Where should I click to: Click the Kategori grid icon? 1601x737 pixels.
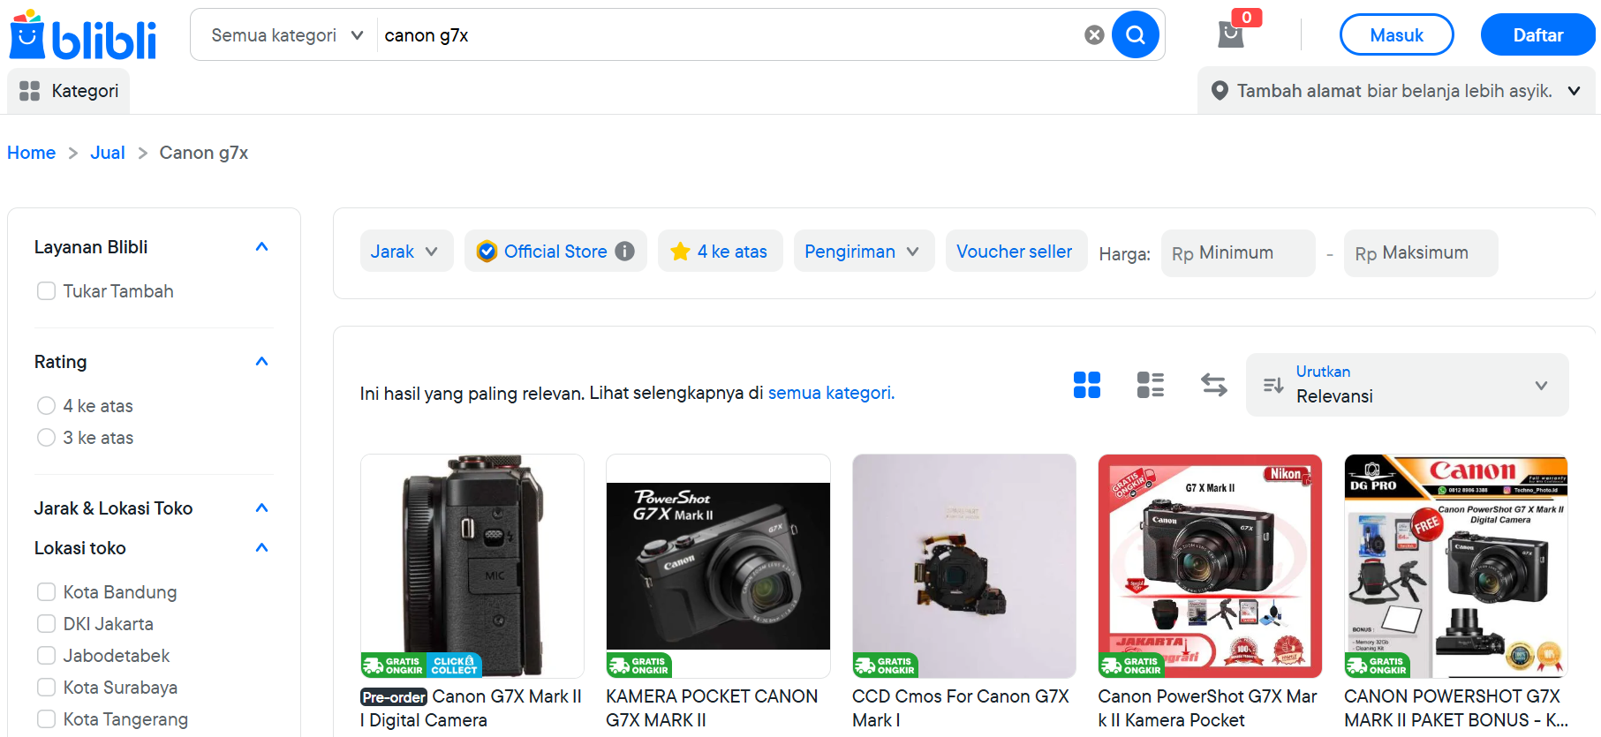[x=30, y=91]
